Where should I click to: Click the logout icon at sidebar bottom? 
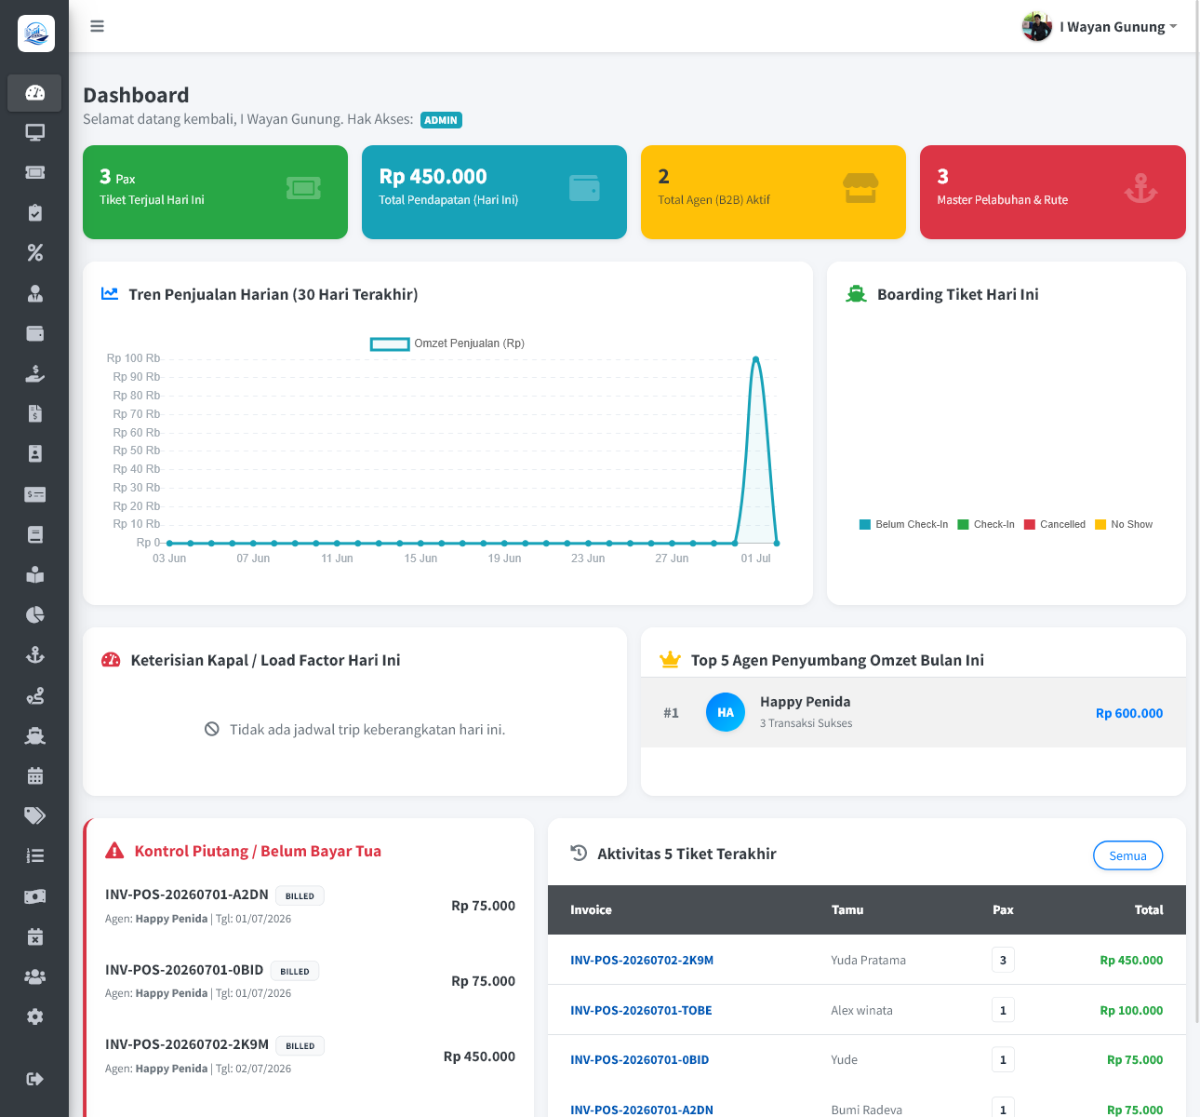pos(34,1079)
